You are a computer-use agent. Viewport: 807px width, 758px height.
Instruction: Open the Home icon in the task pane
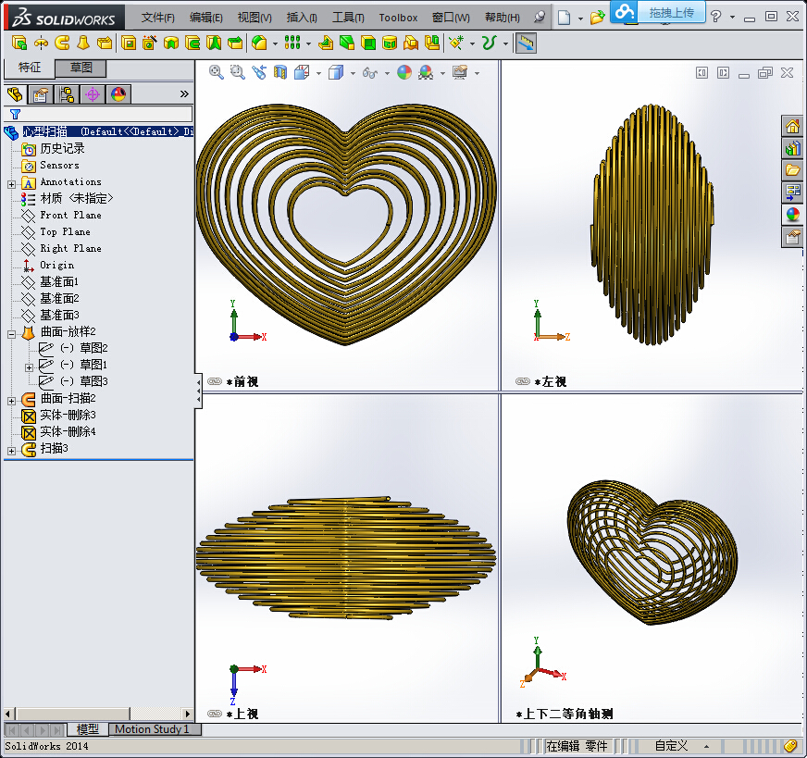click(792, 126)
